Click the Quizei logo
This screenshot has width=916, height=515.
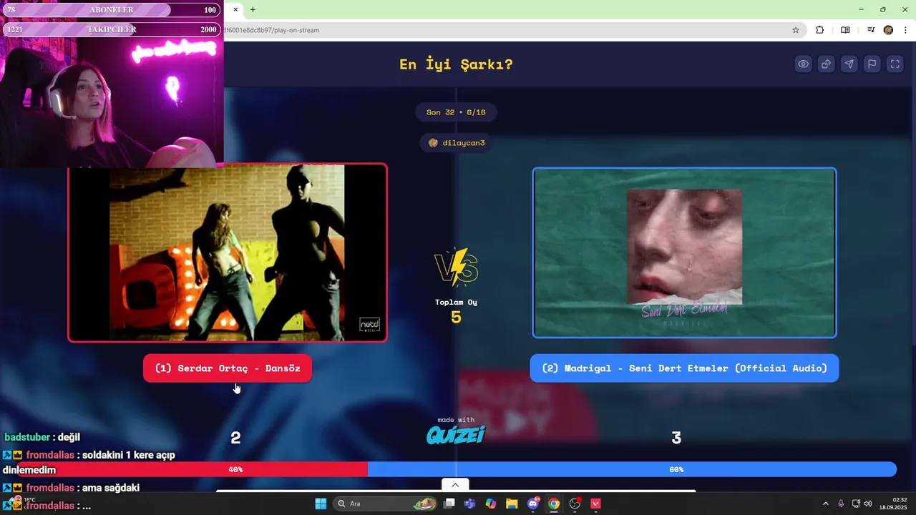point(456,434)
